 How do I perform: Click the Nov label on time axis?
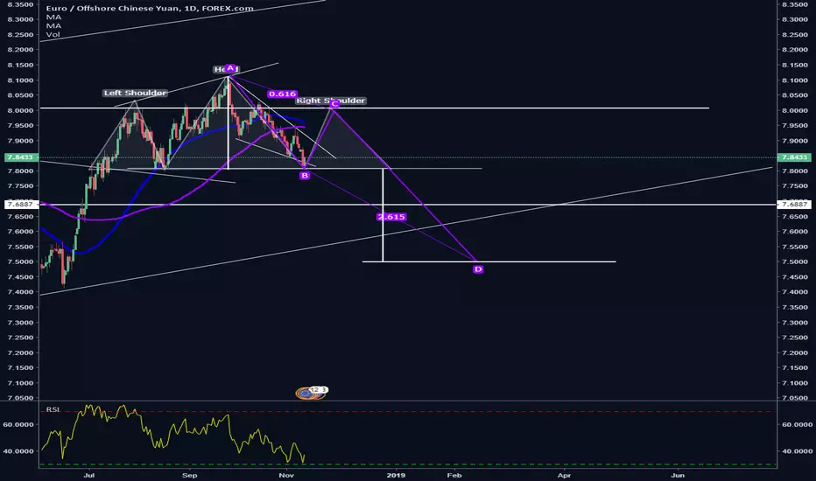click(x=286, y=475)
